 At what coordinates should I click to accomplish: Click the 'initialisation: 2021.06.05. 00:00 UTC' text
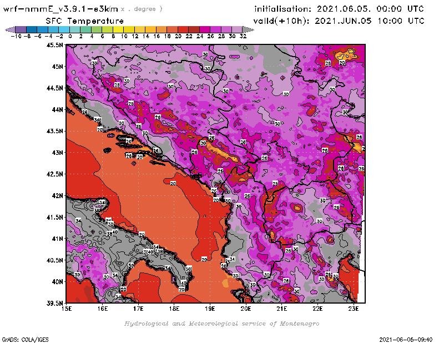point(339,9)
